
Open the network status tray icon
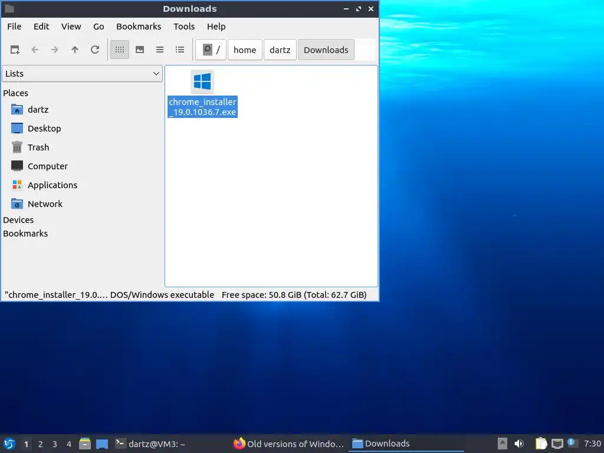pyautogui.click(x=557, y=444)
